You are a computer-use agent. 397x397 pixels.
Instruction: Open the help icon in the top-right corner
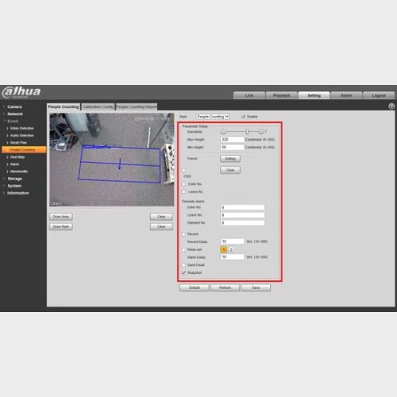(391, 106)
